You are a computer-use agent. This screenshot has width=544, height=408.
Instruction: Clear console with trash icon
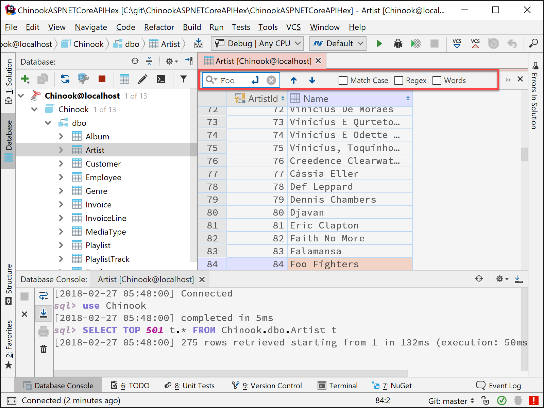(44, 349)
